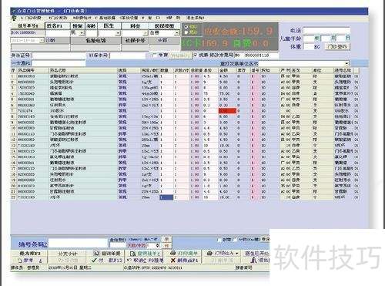
Task: Click the 新单 new-order icon, bottom left
Action: tap(21, 261)
